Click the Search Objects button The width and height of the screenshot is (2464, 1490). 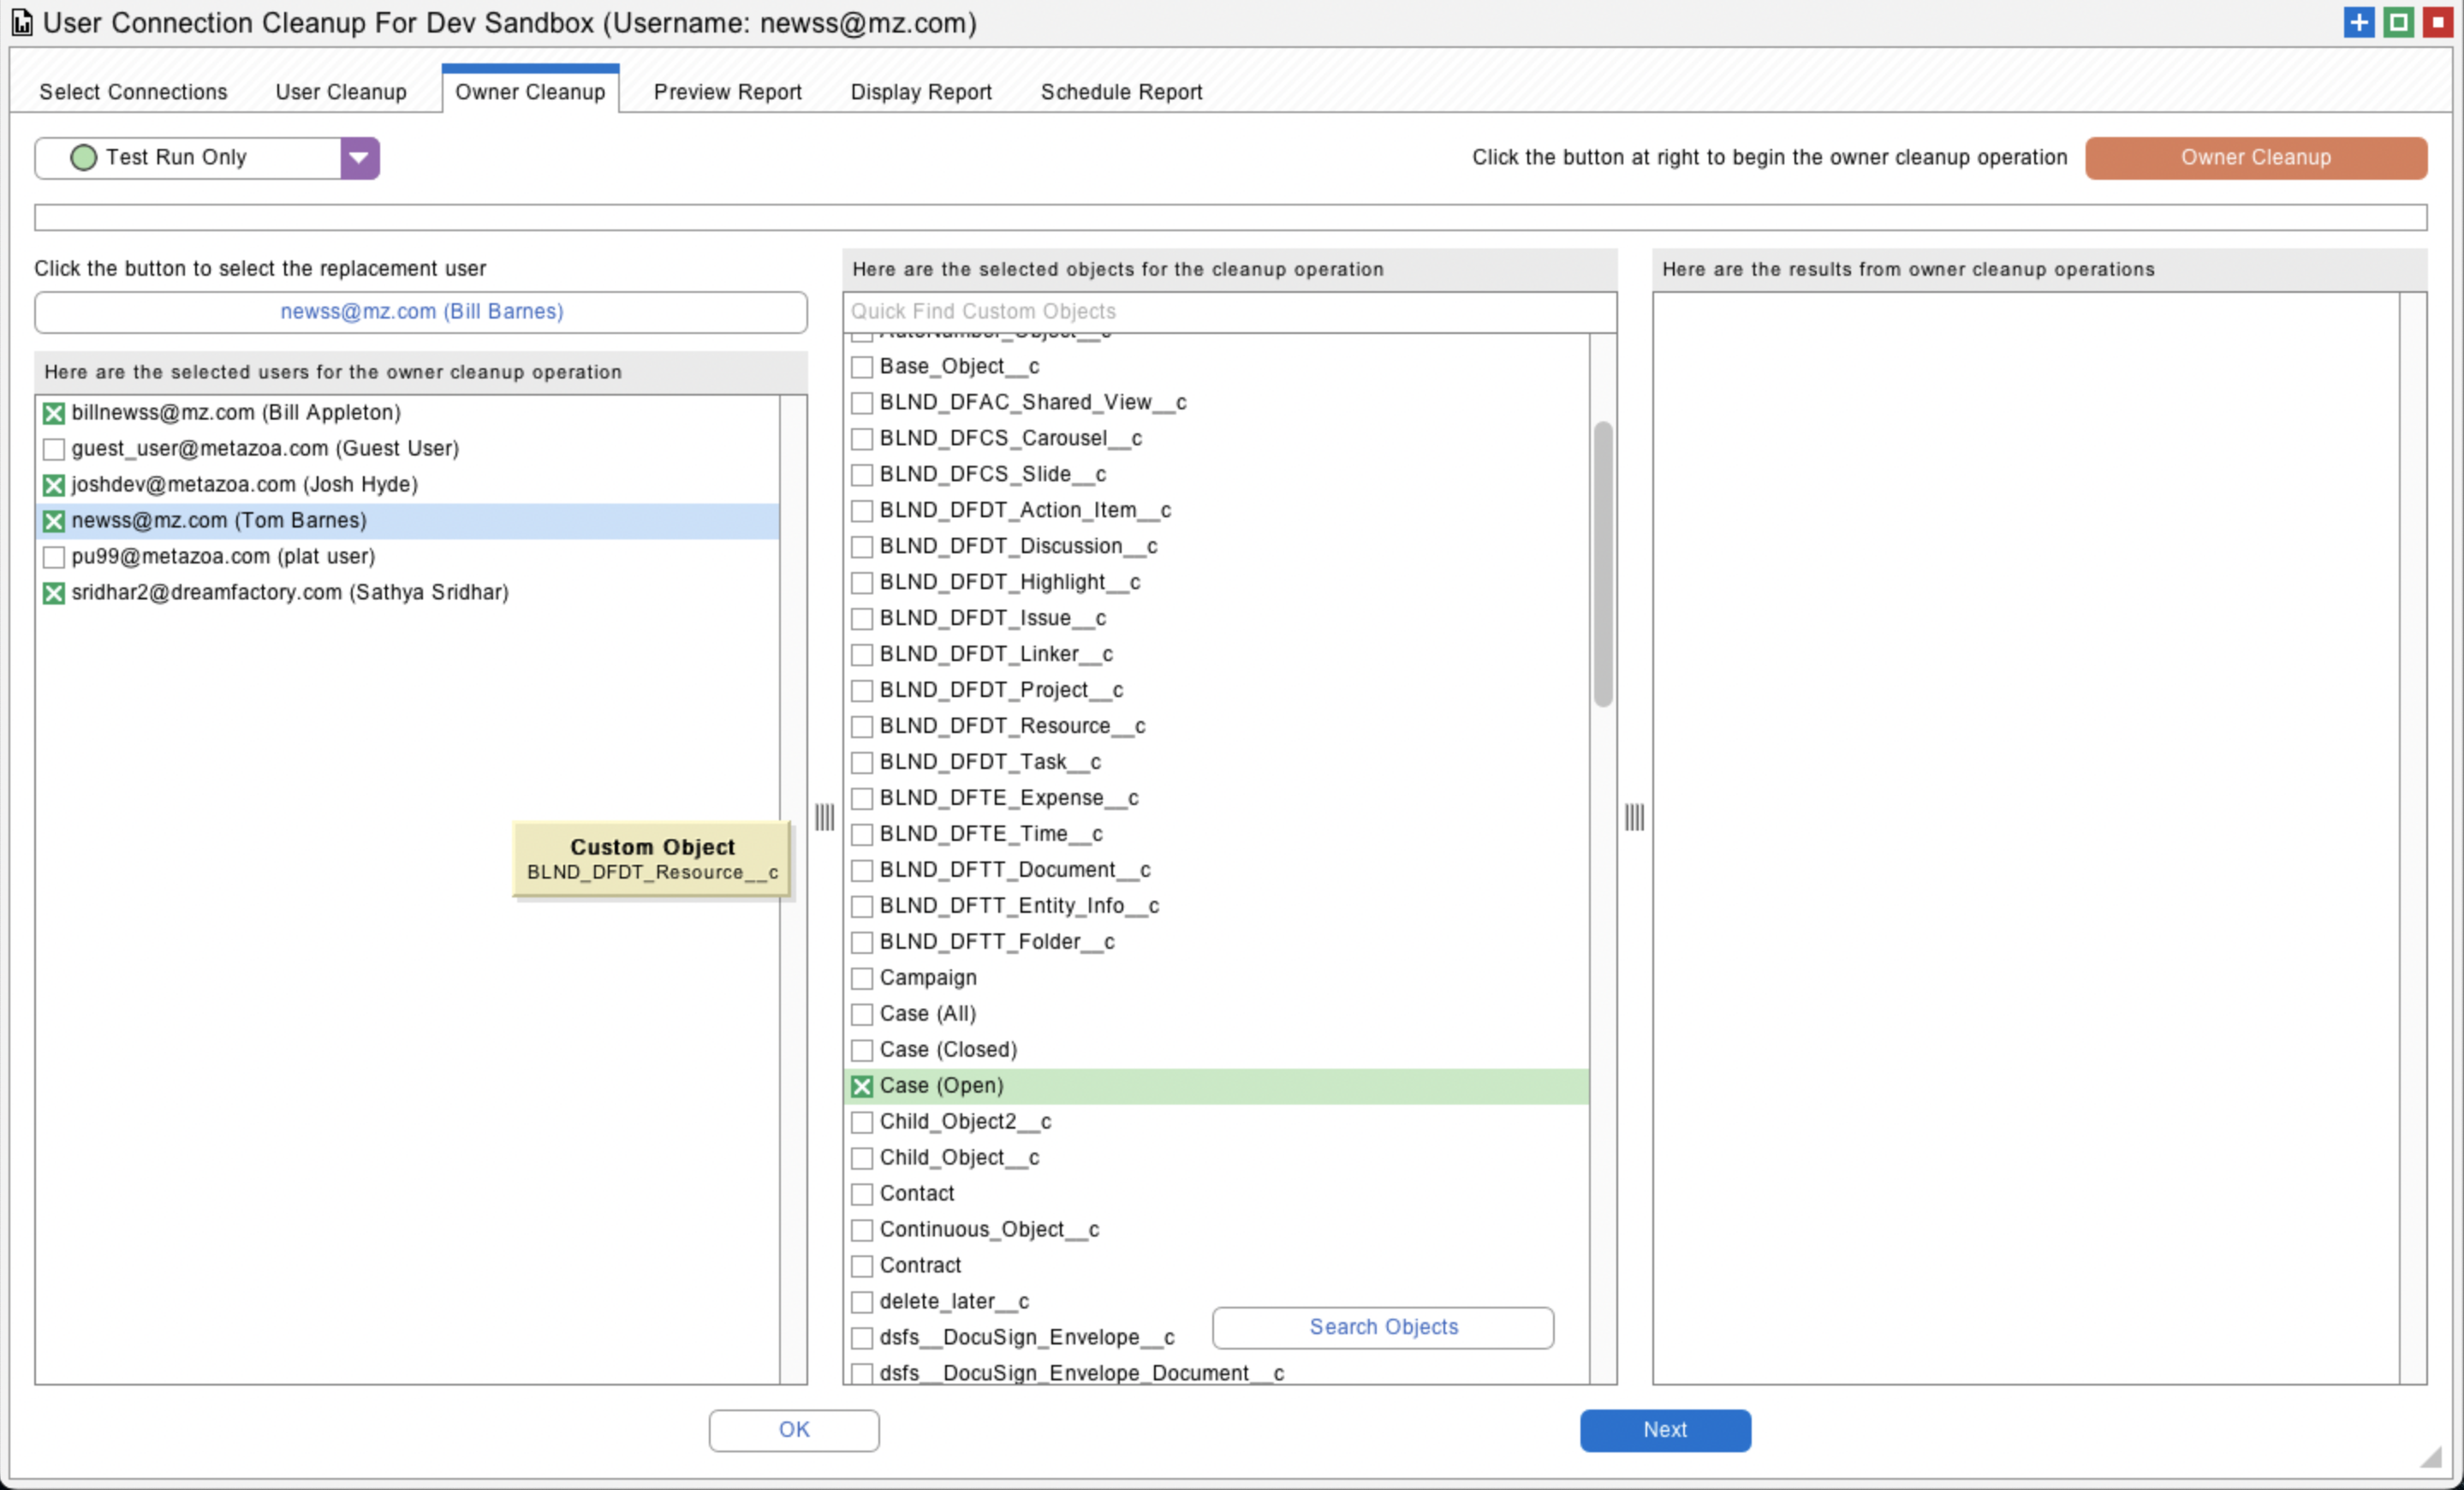(x=1383, y=1327)
